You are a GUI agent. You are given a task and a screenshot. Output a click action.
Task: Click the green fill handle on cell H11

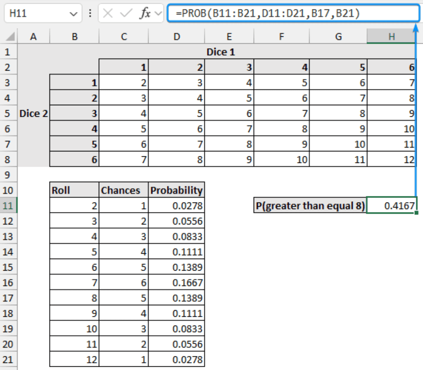click(416, 213)
